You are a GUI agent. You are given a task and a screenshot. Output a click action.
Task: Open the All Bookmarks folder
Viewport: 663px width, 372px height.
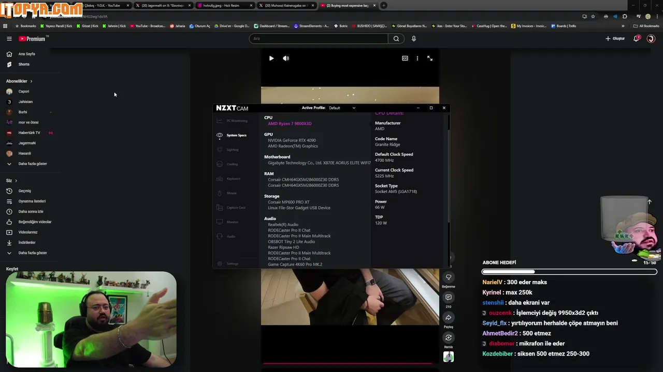click(646, 26)
